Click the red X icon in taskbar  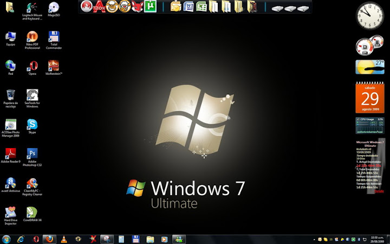click(x=93, y=239)
